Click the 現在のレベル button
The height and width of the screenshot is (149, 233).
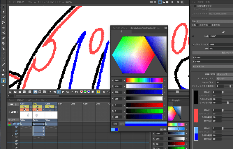213,53
